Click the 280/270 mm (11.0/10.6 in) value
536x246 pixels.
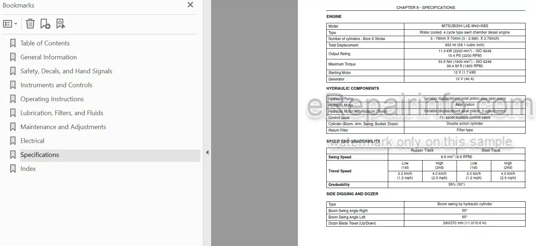(x=464, y=223)
